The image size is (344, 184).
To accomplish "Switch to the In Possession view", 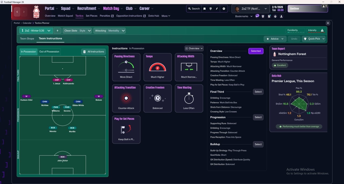I will (x=28, y=52).
